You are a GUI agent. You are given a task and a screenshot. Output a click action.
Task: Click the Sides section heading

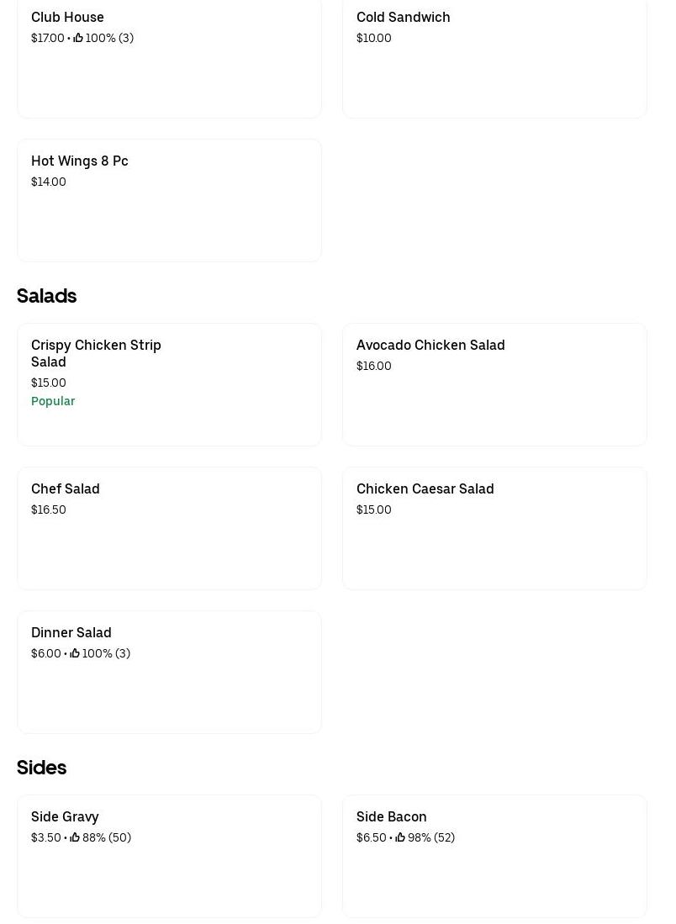(x=42, y=768)
